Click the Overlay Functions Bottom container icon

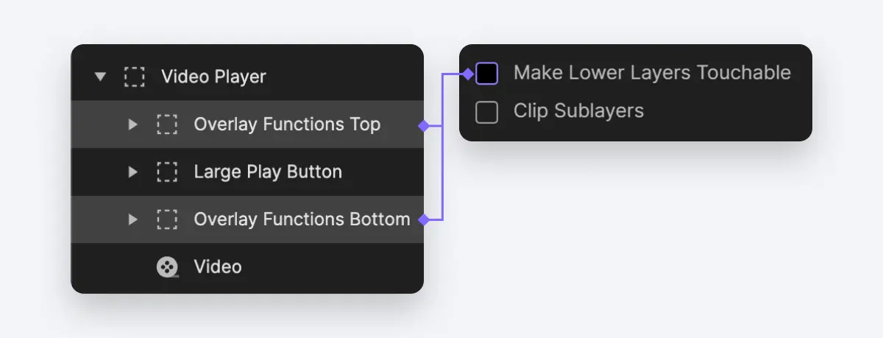coord(167,219)
